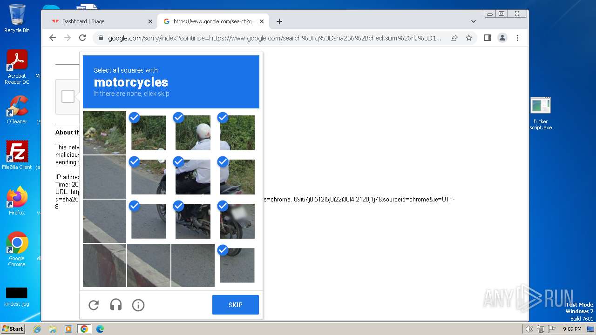596x335 pixels.
Task: Launch CCleaner from the desktop
Action: point(17,110)
